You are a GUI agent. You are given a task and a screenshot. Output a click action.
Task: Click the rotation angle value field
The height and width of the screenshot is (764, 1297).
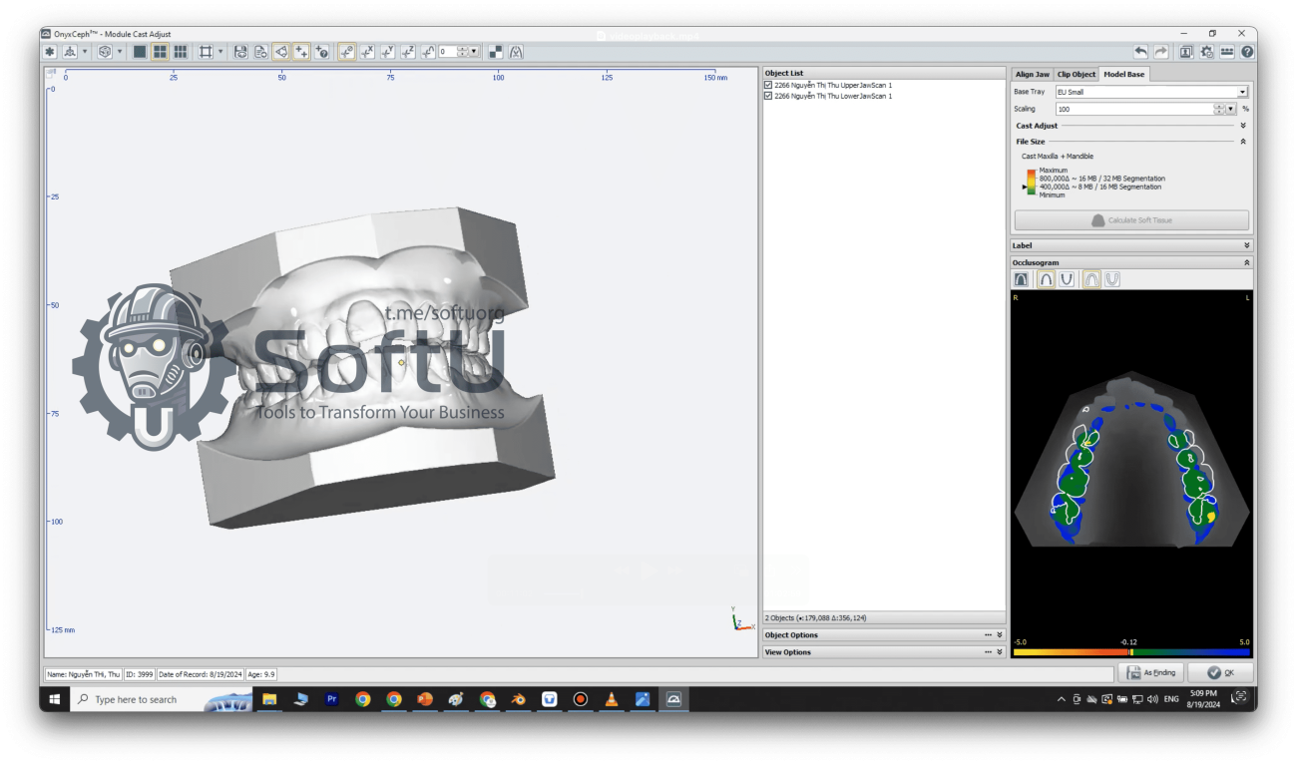click(x=447, y=52)
